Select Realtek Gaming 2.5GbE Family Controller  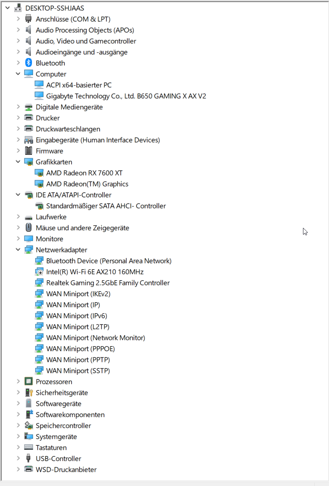[108, 283]
